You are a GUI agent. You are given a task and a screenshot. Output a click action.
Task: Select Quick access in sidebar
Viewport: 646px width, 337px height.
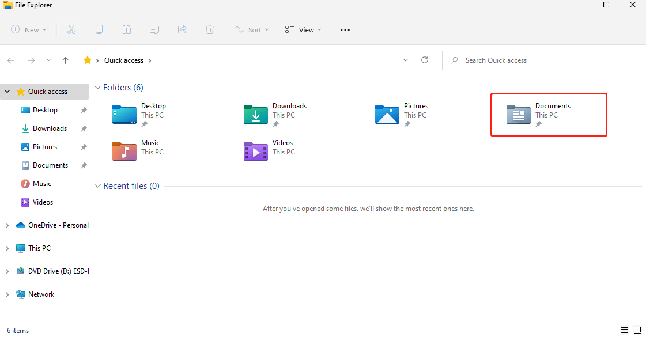point(47,92)
